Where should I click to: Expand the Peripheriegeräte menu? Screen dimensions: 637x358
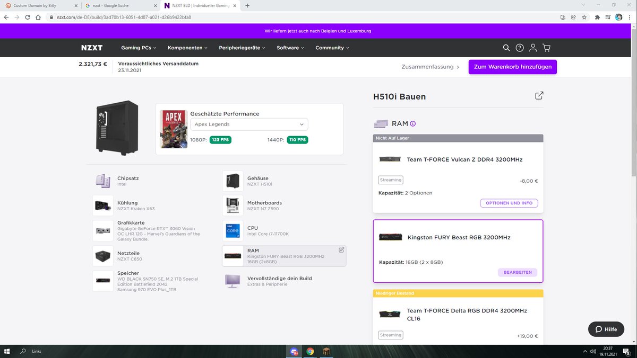(x=242, y=48)
